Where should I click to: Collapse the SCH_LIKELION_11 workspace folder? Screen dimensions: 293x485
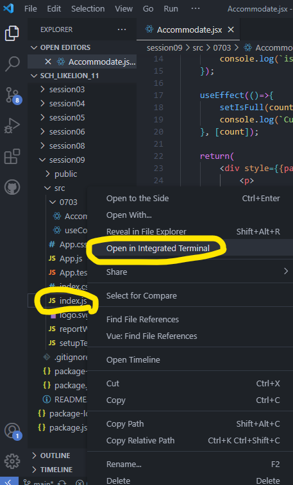(x=82, y=76)
